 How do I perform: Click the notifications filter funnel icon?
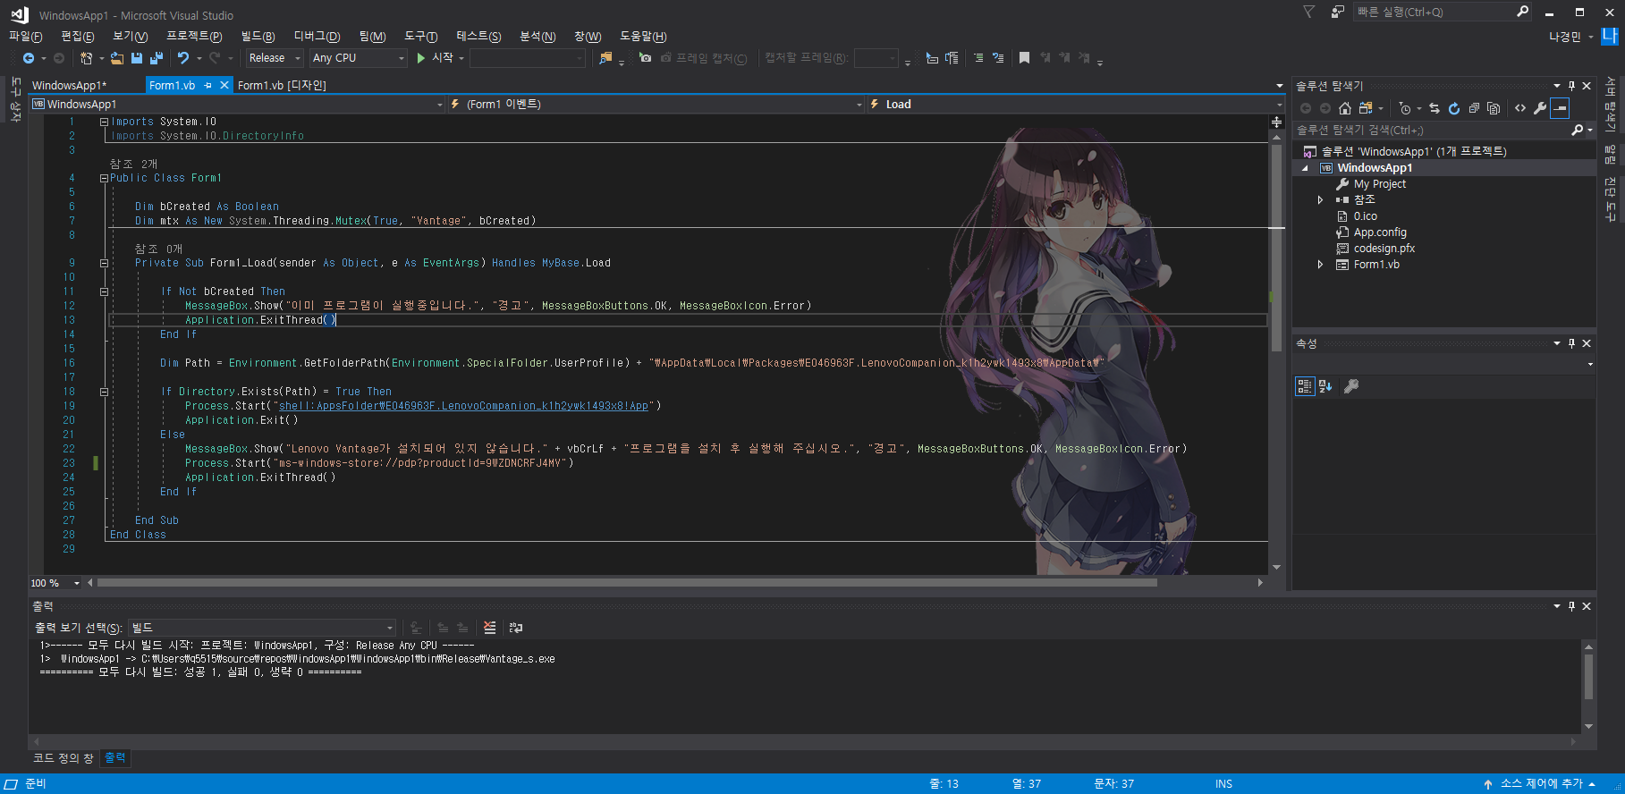point(1309,12)
